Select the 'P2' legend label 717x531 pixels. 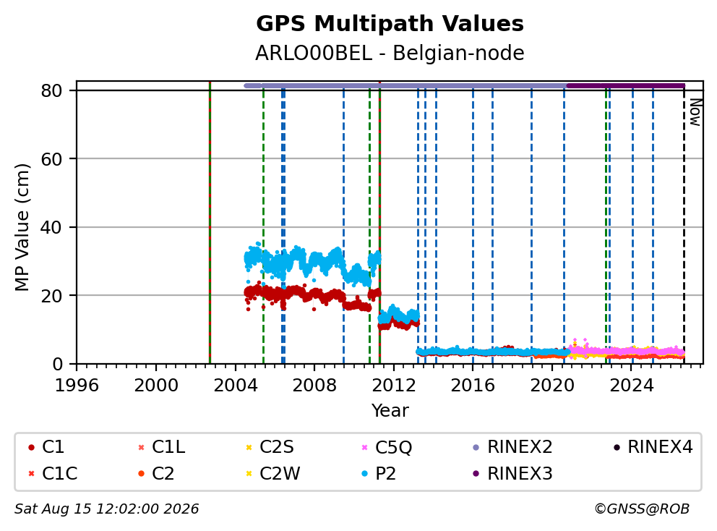click(x=385, y=474)
